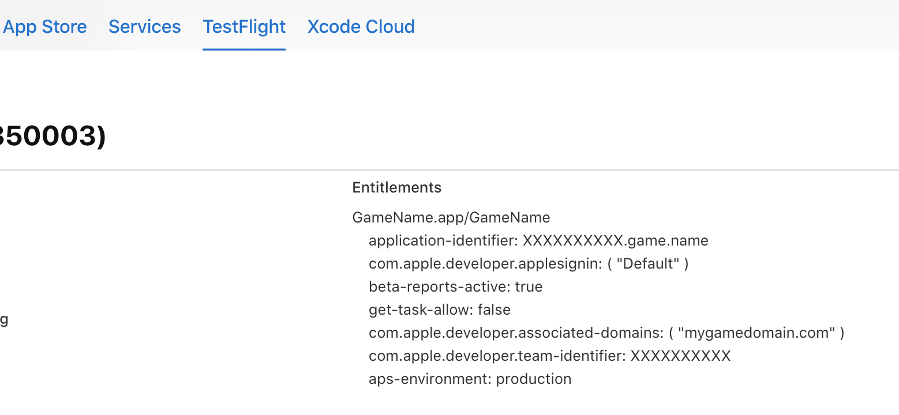Select the GameName.app/GameName binary path

[x=451, y=217]
